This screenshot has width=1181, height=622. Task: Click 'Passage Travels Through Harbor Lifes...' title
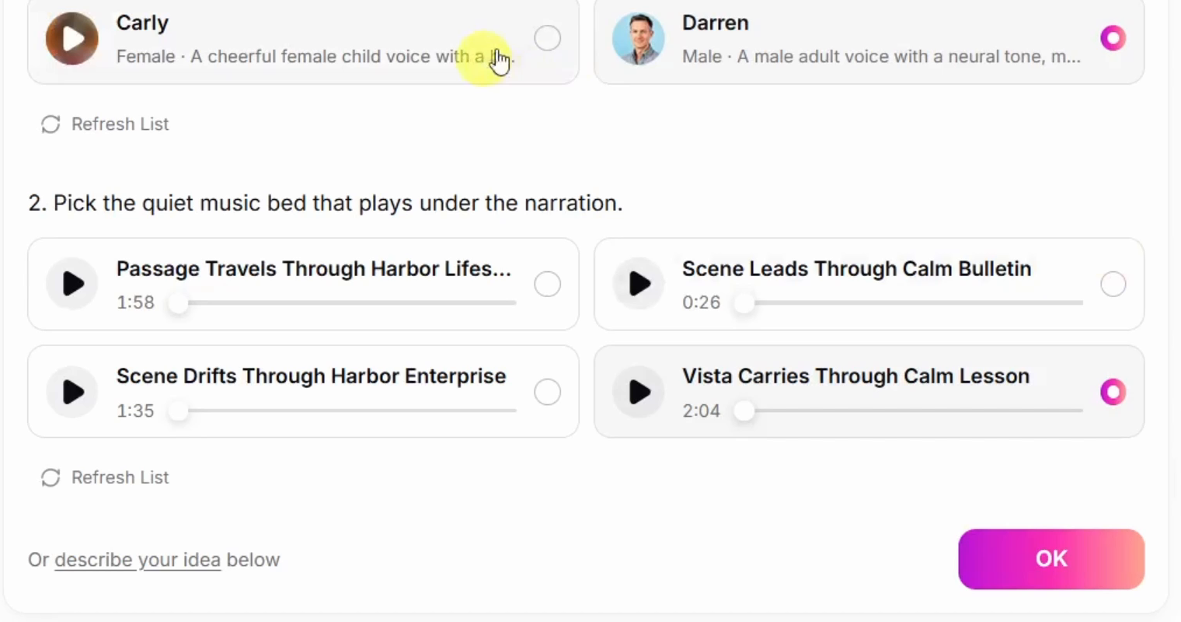(x=314, y=269)
